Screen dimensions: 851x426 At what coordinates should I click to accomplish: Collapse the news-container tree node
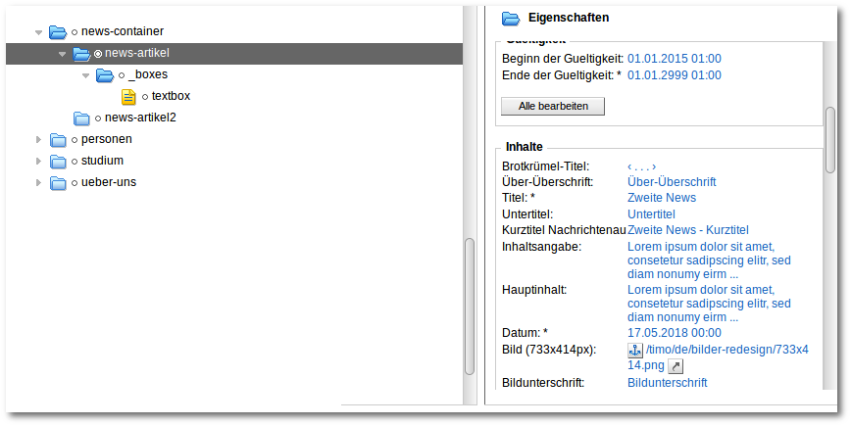click(38, 32)
